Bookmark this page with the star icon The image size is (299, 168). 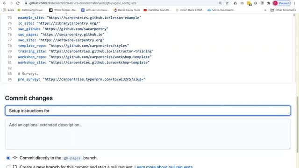pyautogui.click(x=227, y=3)
